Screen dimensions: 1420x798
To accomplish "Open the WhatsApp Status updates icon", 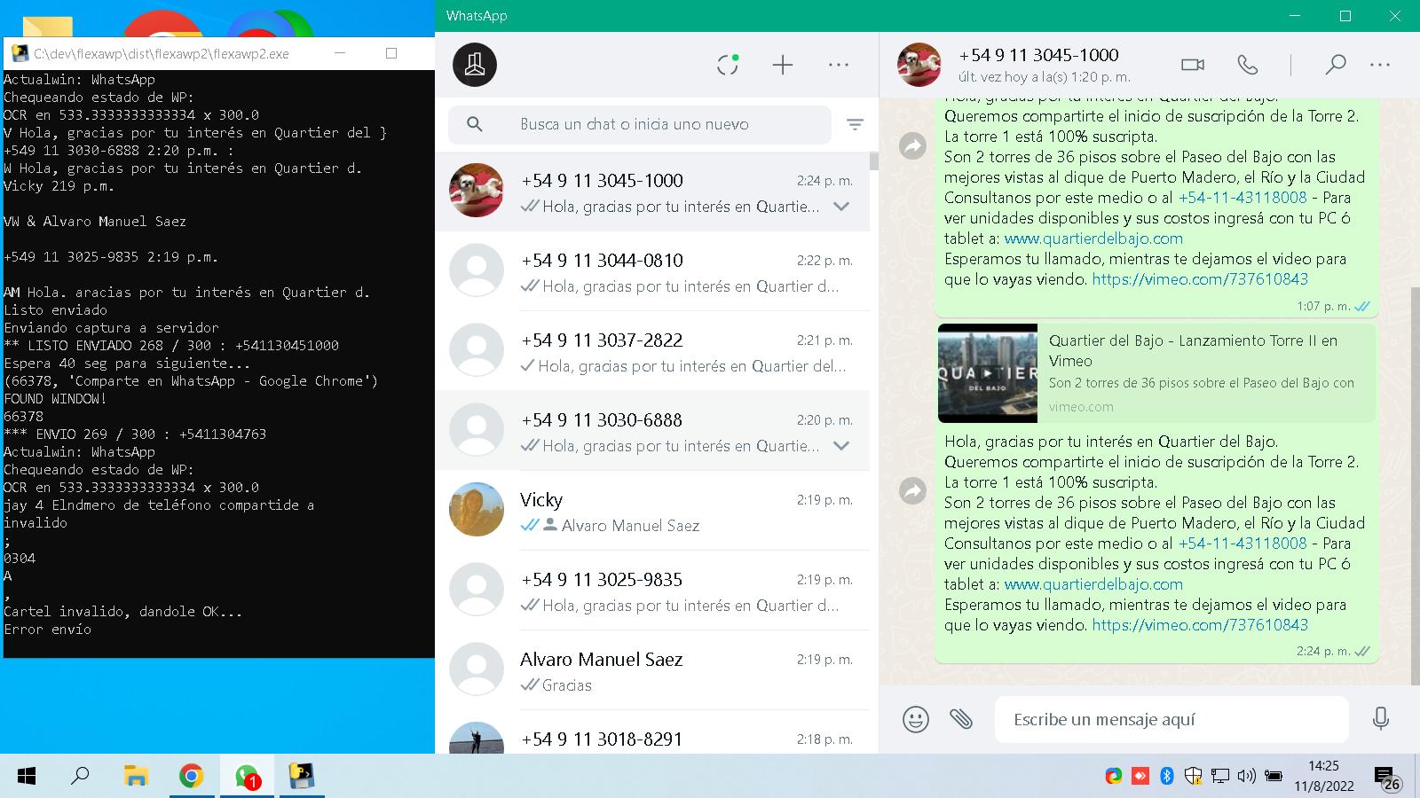I will click(x=728, y=65).
